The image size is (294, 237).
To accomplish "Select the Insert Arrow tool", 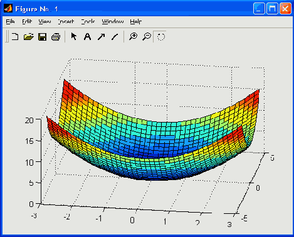I will (x=101, y=37).
